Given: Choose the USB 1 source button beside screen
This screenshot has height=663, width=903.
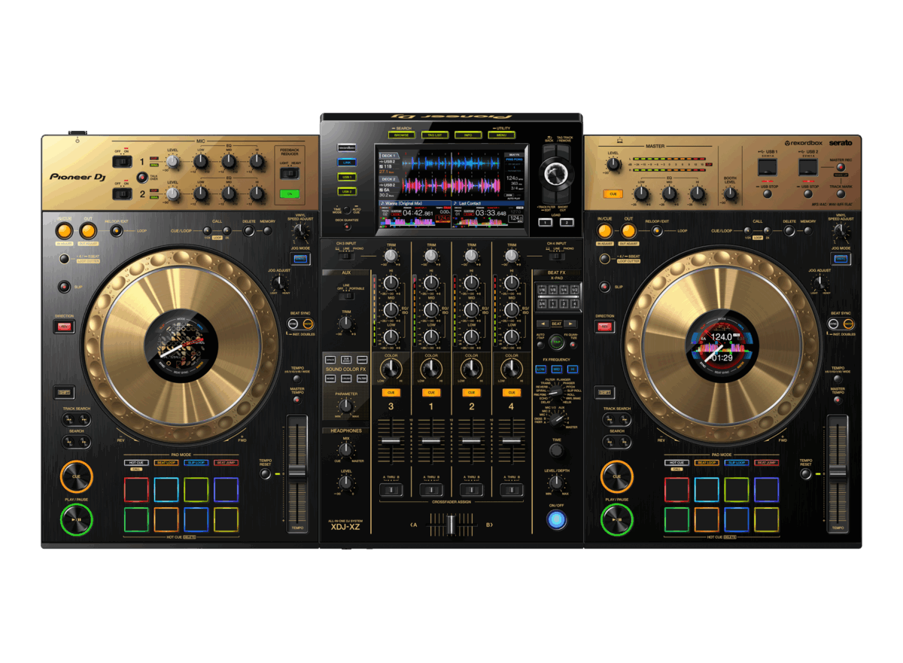Looking at the screenshot, I should (346, 177).
